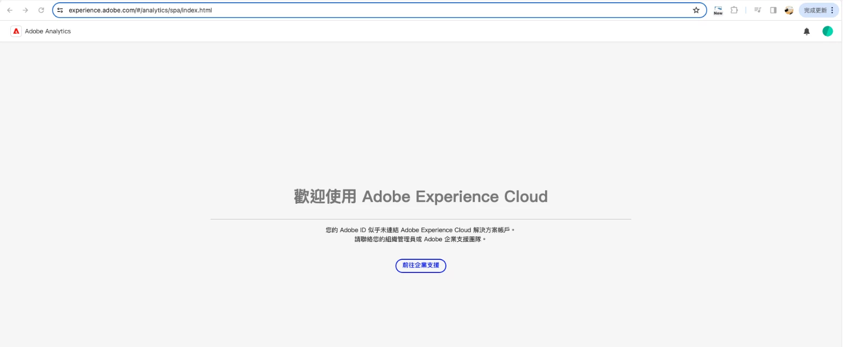View site information icon in address bar
843x347 pixels.
60,10
